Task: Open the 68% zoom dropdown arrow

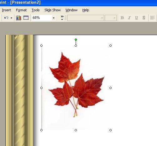Action: click(x=53, y=18)
